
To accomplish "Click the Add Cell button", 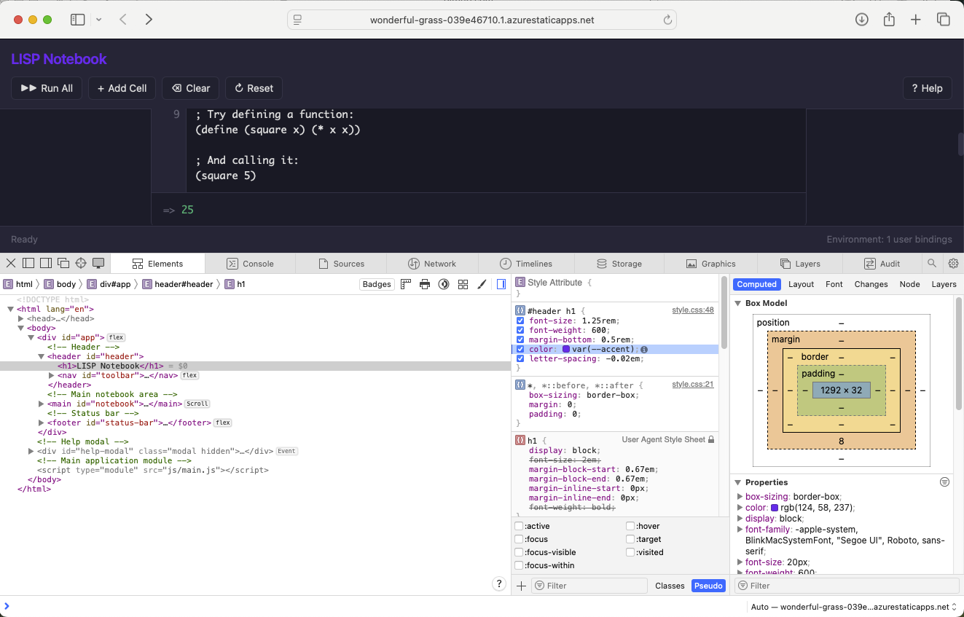I will (x=122, y=88).
